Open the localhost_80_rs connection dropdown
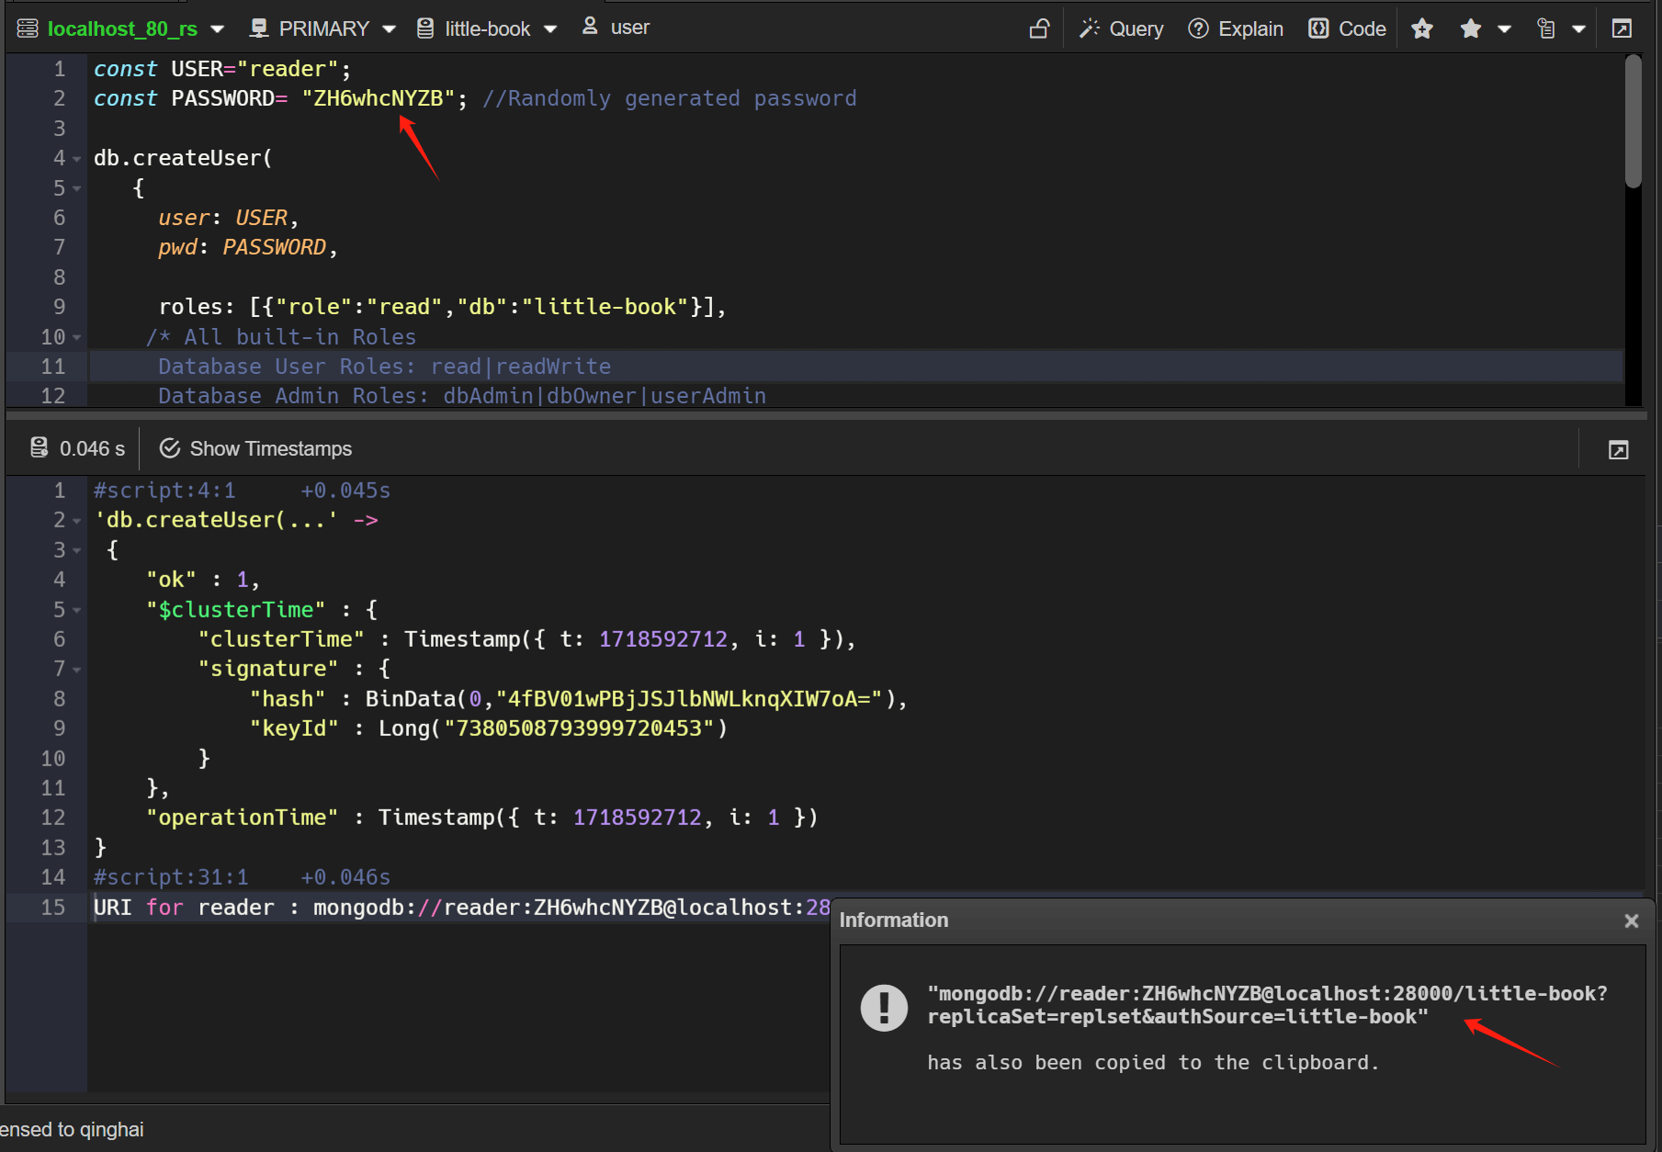The image size is (1662, 1152). 217,29
